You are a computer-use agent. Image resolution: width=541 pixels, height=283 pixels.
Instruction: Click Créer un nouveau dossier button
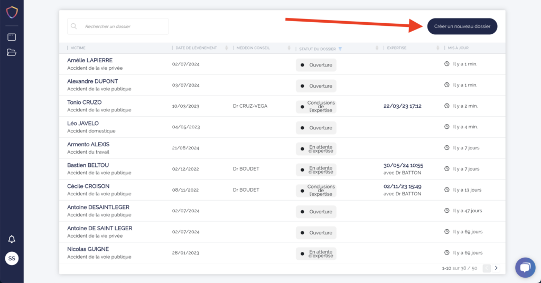point(462,26)
